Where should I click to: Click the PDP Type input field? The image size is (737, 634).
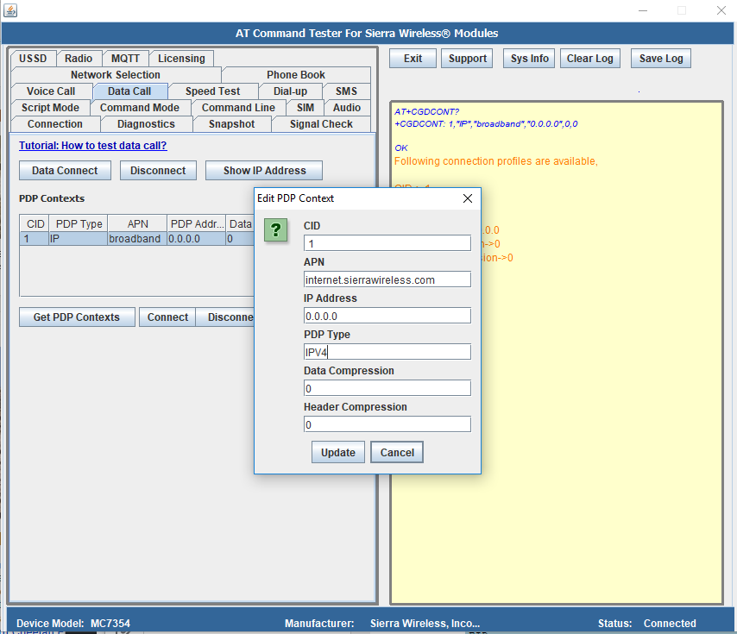(x=387, y=352)
